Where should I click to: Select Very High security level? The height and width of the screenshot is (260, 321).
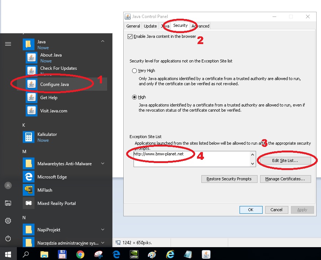tap(134, 71)
